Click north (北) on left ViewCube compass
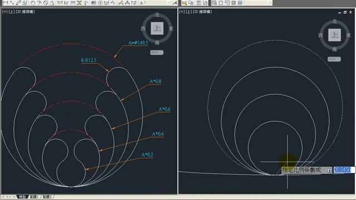Image resolution: width=356 pixels, height=200 pixels. tap(157, 15)
